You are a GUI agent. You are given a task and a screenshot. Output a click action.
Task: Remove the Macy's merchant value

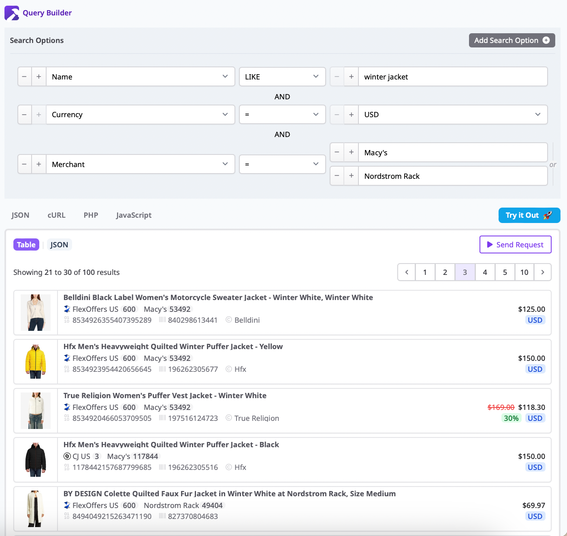(x=337, y=152)
